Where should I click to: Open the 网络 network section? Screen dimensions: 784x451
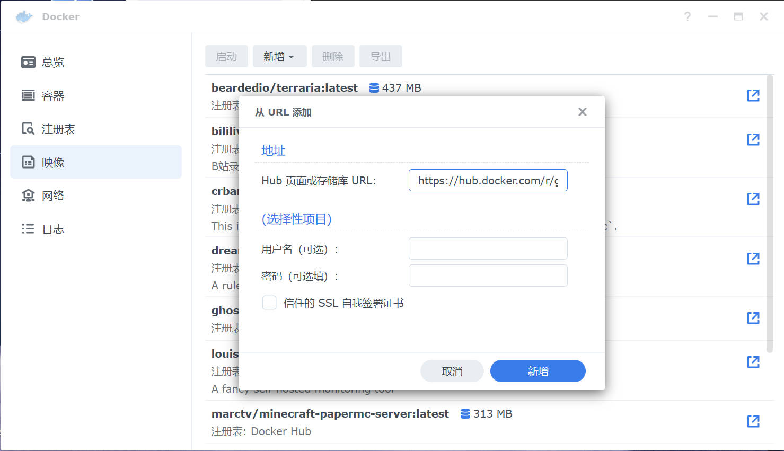point(96,196)
